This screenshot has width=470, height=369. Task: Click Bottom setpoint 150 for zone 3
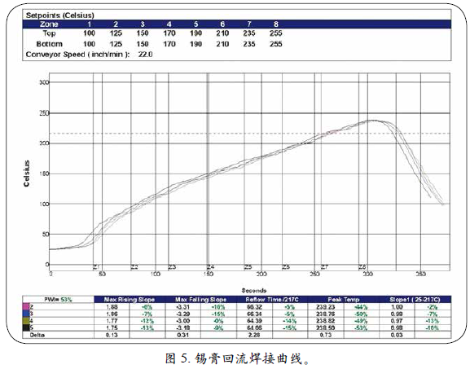pos(143,44)
